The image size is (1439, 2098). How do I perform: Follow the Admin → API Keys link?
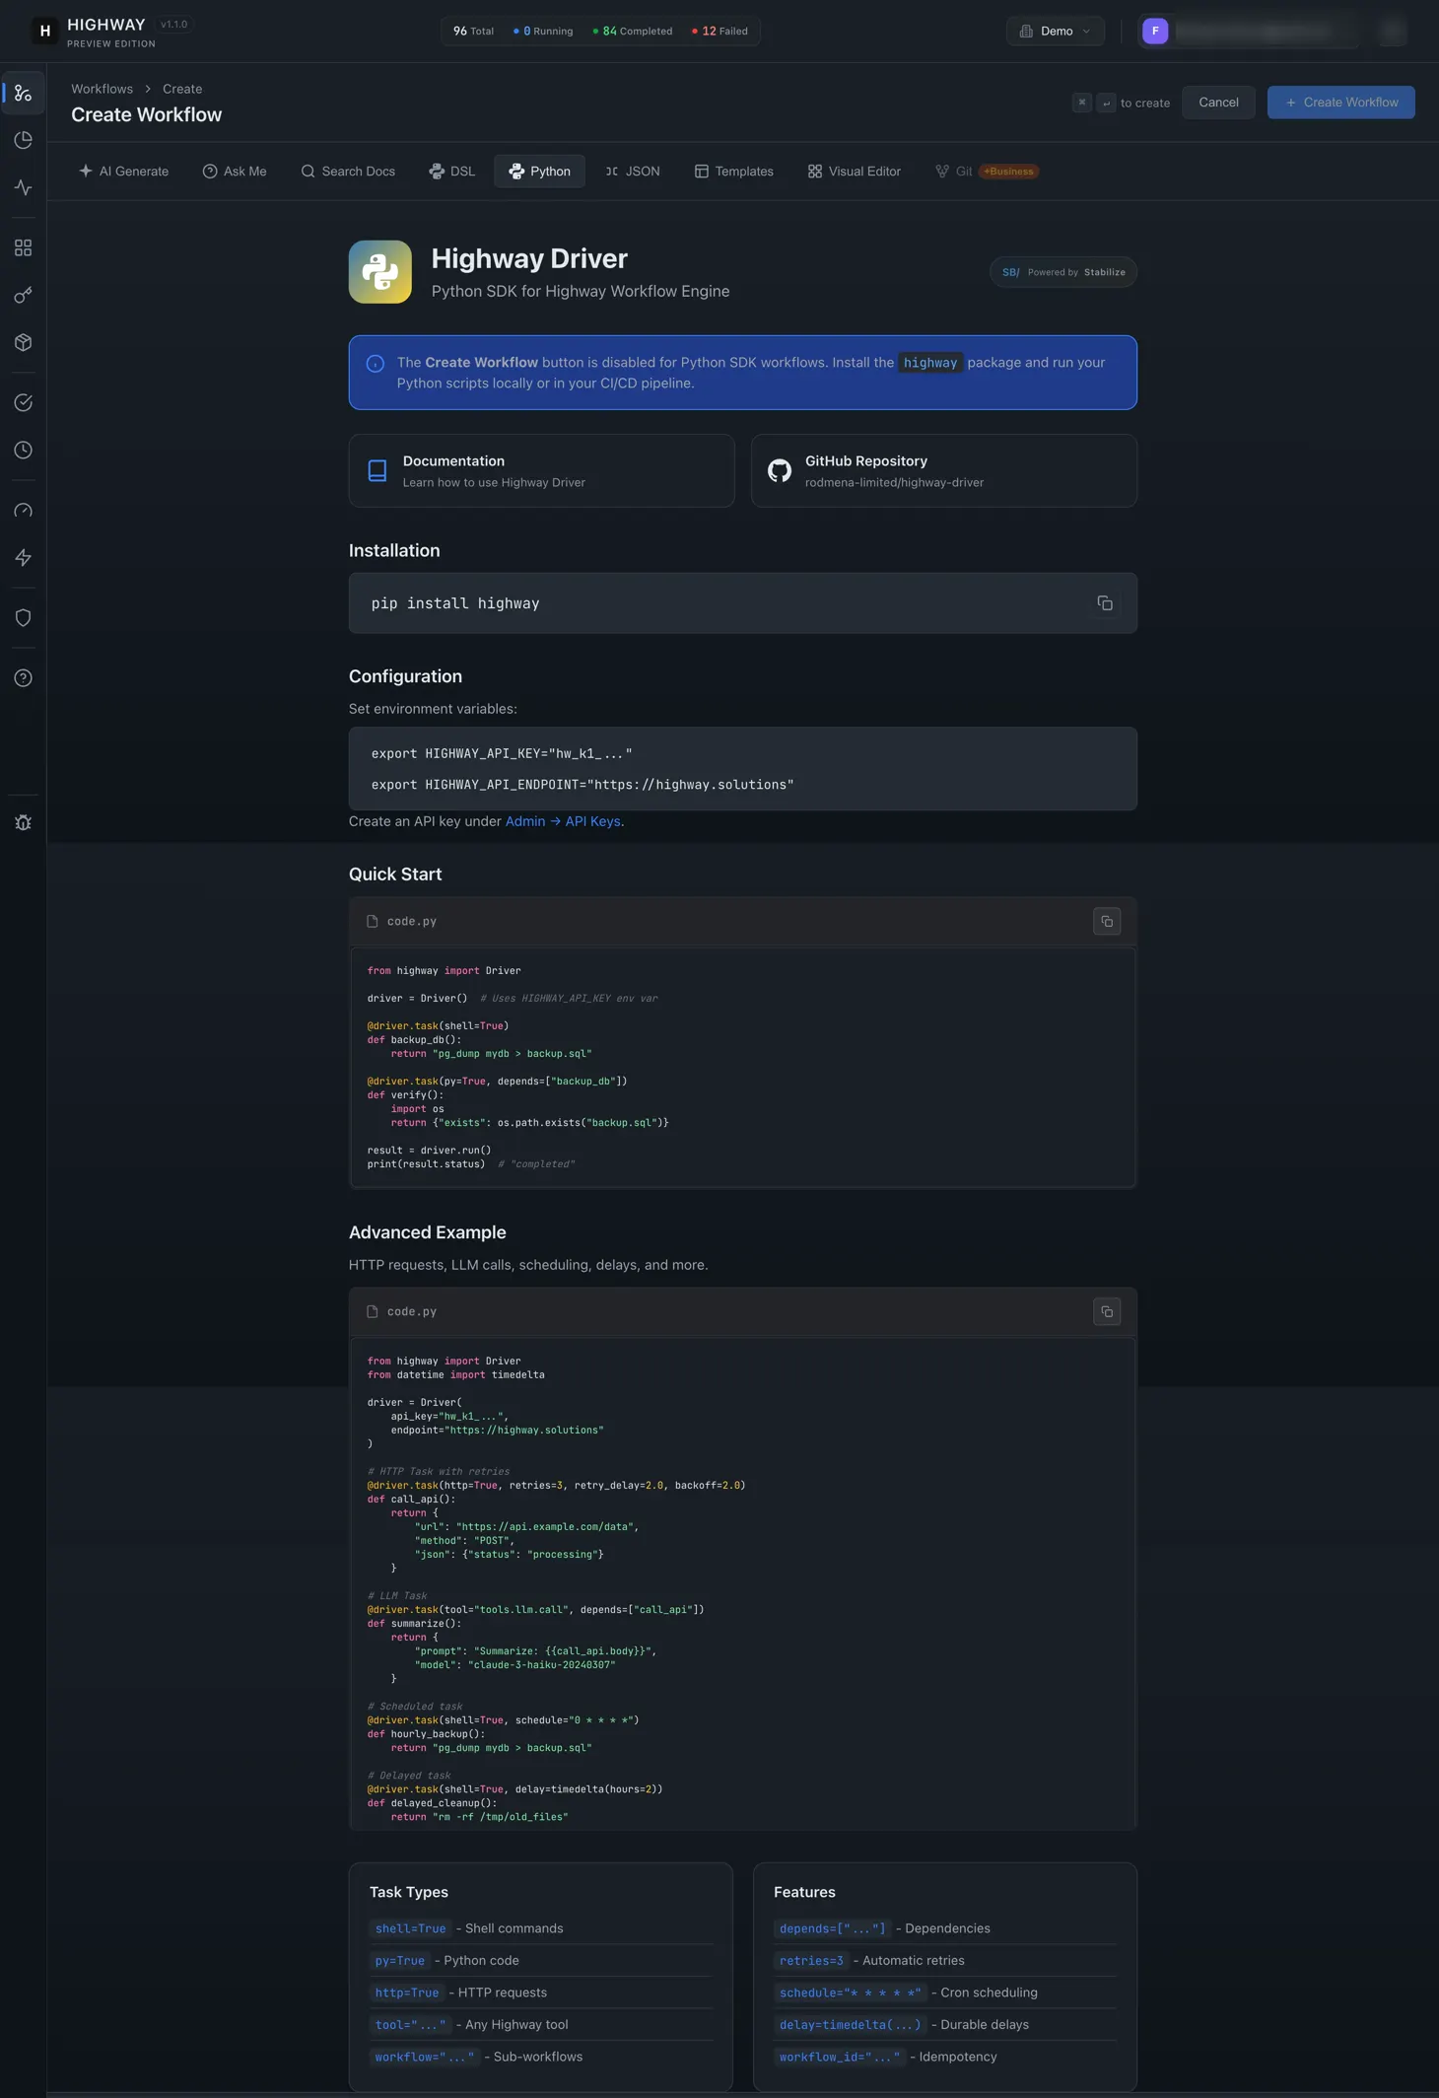coord(564,821)
